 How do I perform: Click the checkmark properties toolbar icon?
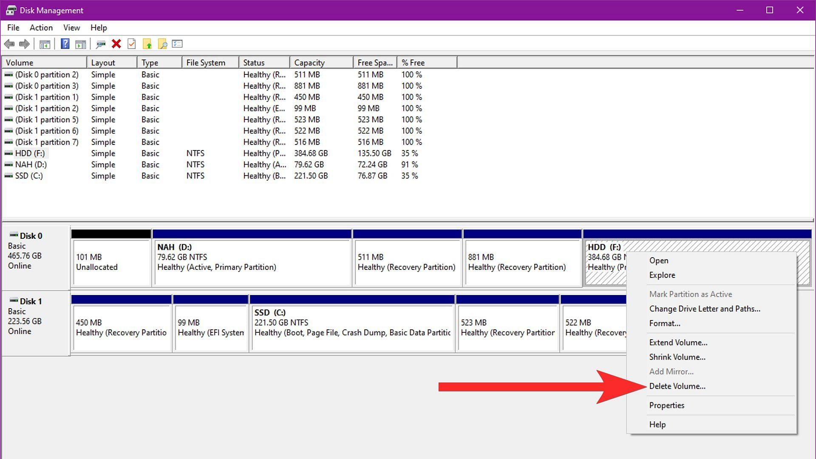(132, 44)
